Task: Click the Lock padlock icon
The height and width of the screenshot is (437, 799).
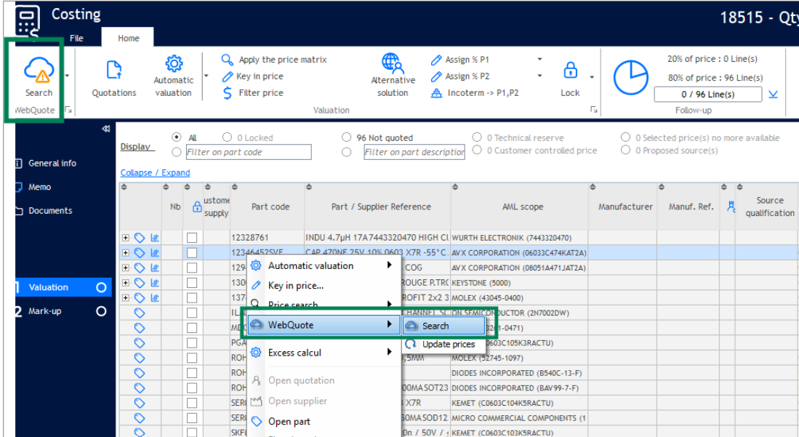Action: [x=571, y=71]
